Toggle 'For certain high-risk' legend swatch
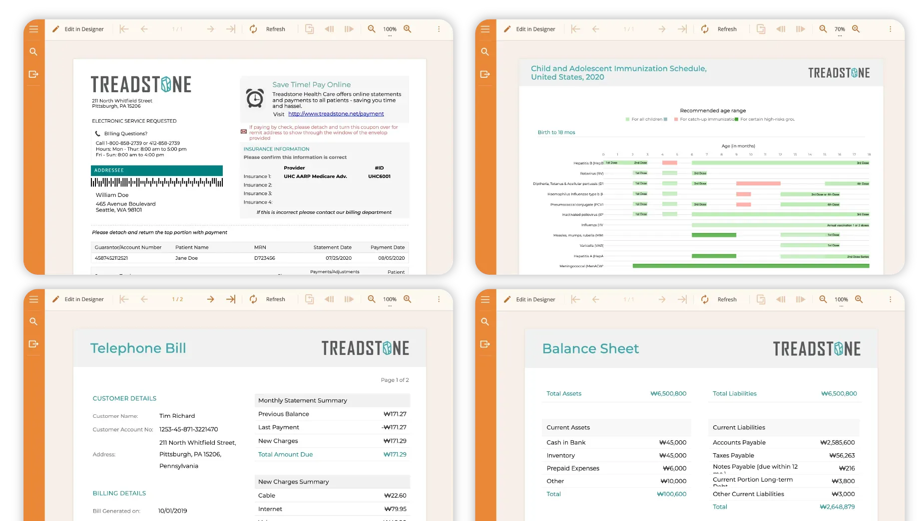This screenshot has width=924, height=521. [x=736, y=119]
